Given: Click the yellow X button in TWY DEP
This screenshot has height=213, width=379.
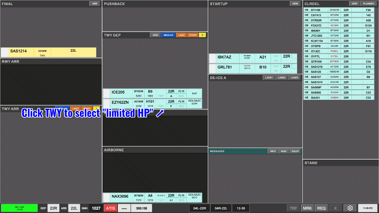Looking at the screenshot, I should tap(203, 35).
